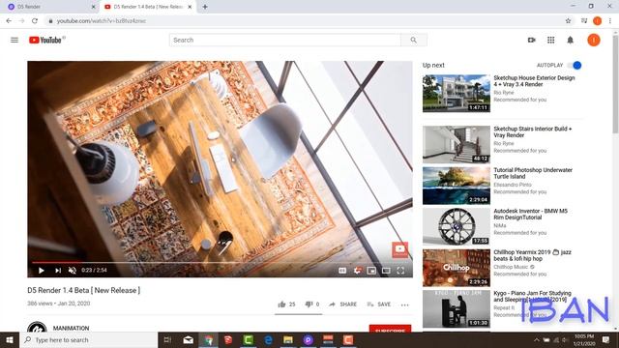The image size is (619, 348).
Task: Open the Mail app on the taskbar
Action: (189, 339)
